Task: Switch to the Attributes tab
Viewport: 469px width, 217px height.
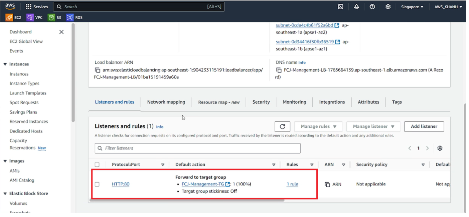Action: click(368, 102)
